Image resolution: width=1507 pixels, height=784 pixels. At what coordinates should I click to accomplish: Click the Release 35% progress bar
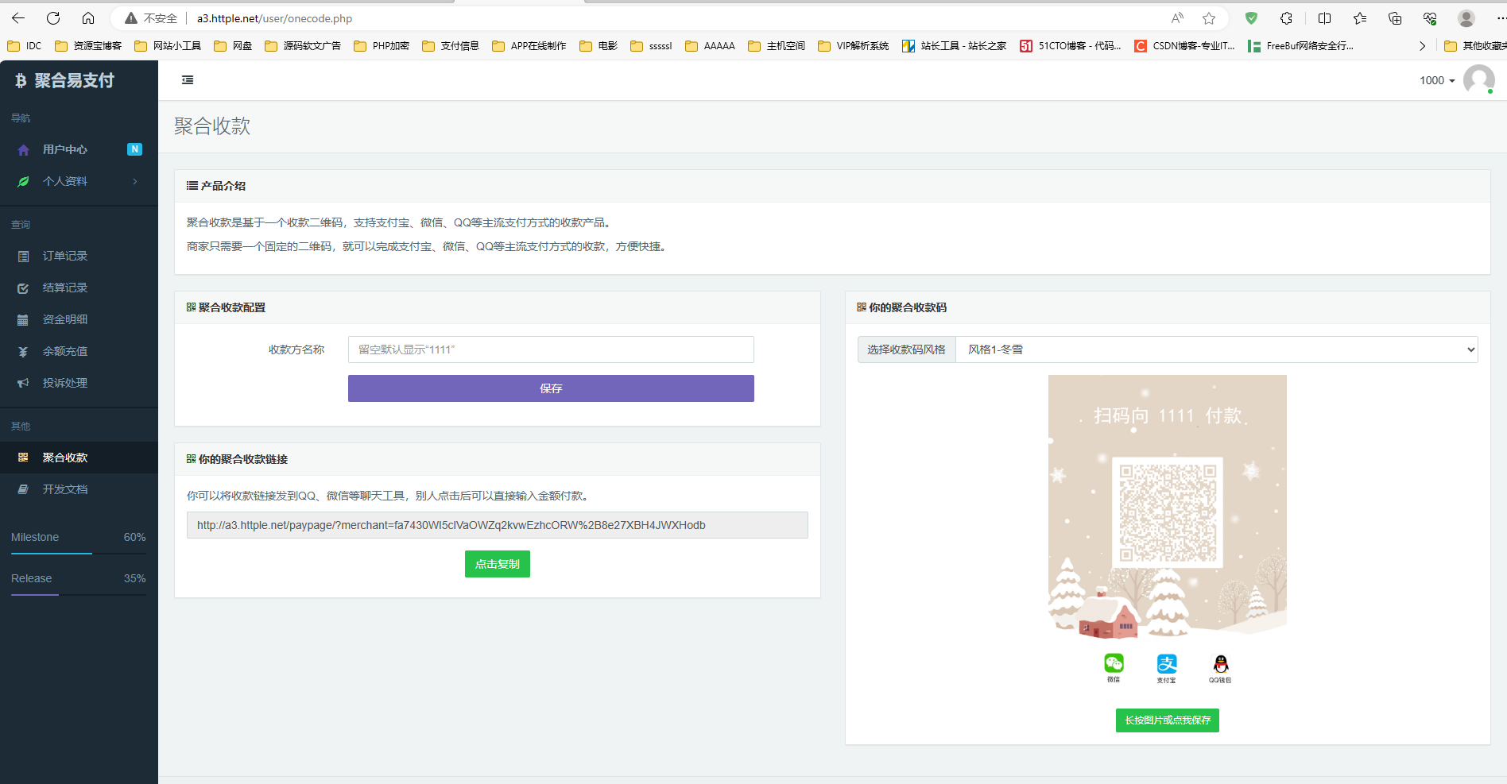(x=79, y=594)
